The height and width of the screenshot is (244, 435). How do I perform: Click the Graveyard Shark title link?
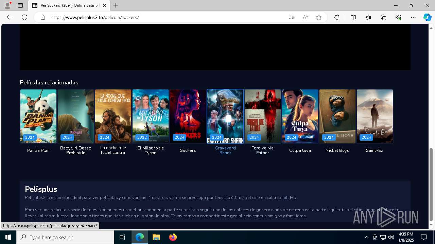225,150
